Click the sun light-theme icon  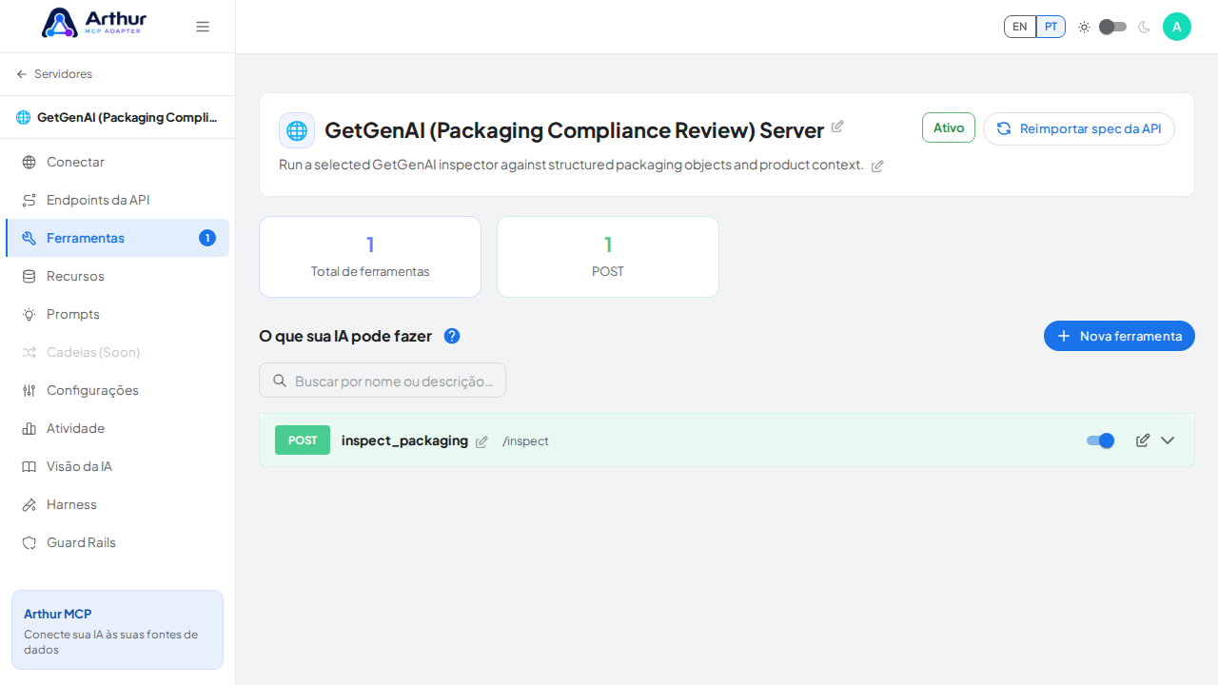(x=1084, y=27)
